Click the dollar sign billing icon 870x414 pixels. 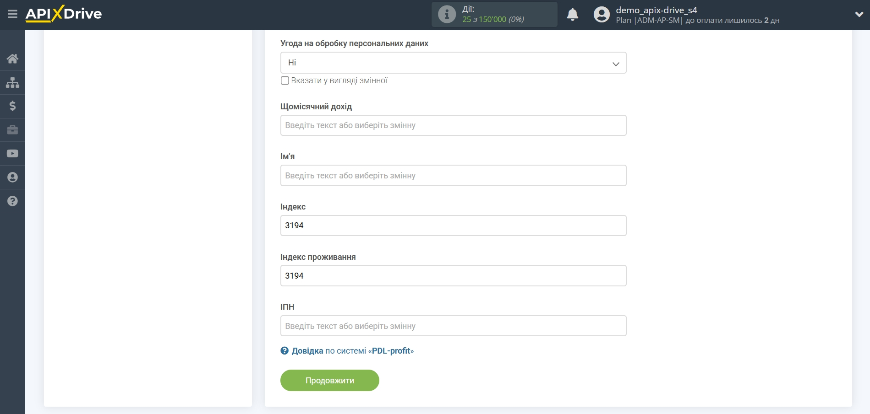coord(12,106)
